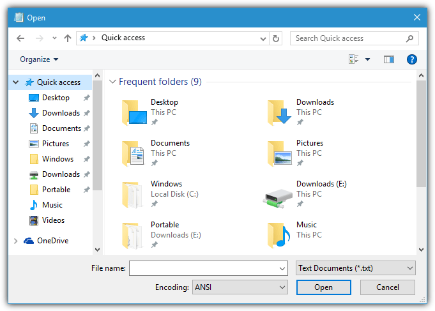Select Music in the navigation pane

click(x=52, y=205)
